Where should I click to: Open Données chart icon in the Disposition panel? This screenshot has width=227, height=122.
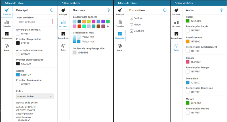(x=120, y=22)
